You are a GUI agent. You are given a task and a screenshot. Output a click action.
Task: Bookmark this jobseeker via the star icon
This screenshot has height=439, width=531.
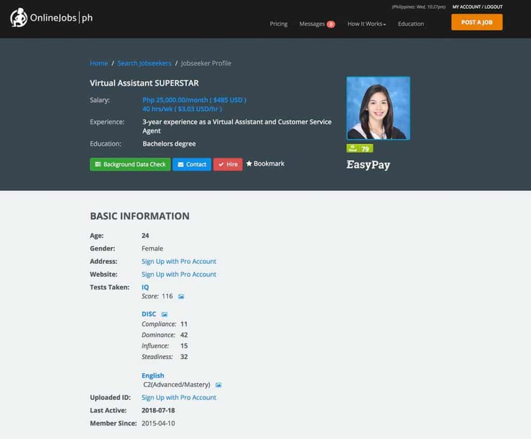pos(250,163)
